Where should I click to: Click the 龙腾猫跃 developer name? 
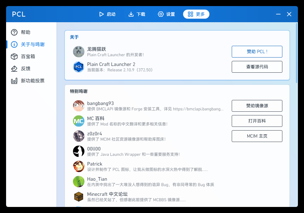[97, 49]
